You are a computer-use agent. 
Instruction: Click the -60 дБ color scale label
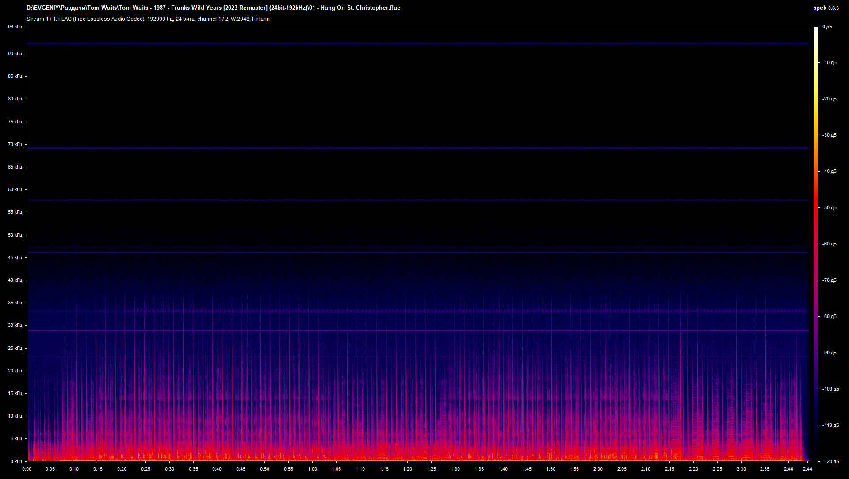(829, 244)
